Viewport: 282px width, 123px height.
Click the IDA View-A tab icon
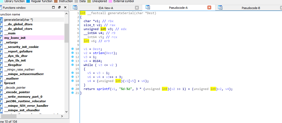tap(75, 7)
